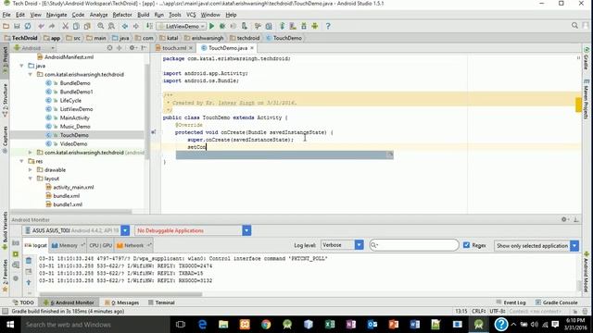The height and width of the screenshot is (333, 593).
Task: Open the TODO tool window
Action: coord(23,302)
